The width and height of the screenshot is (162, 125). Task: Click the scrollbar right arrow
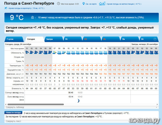pos(157,105)
